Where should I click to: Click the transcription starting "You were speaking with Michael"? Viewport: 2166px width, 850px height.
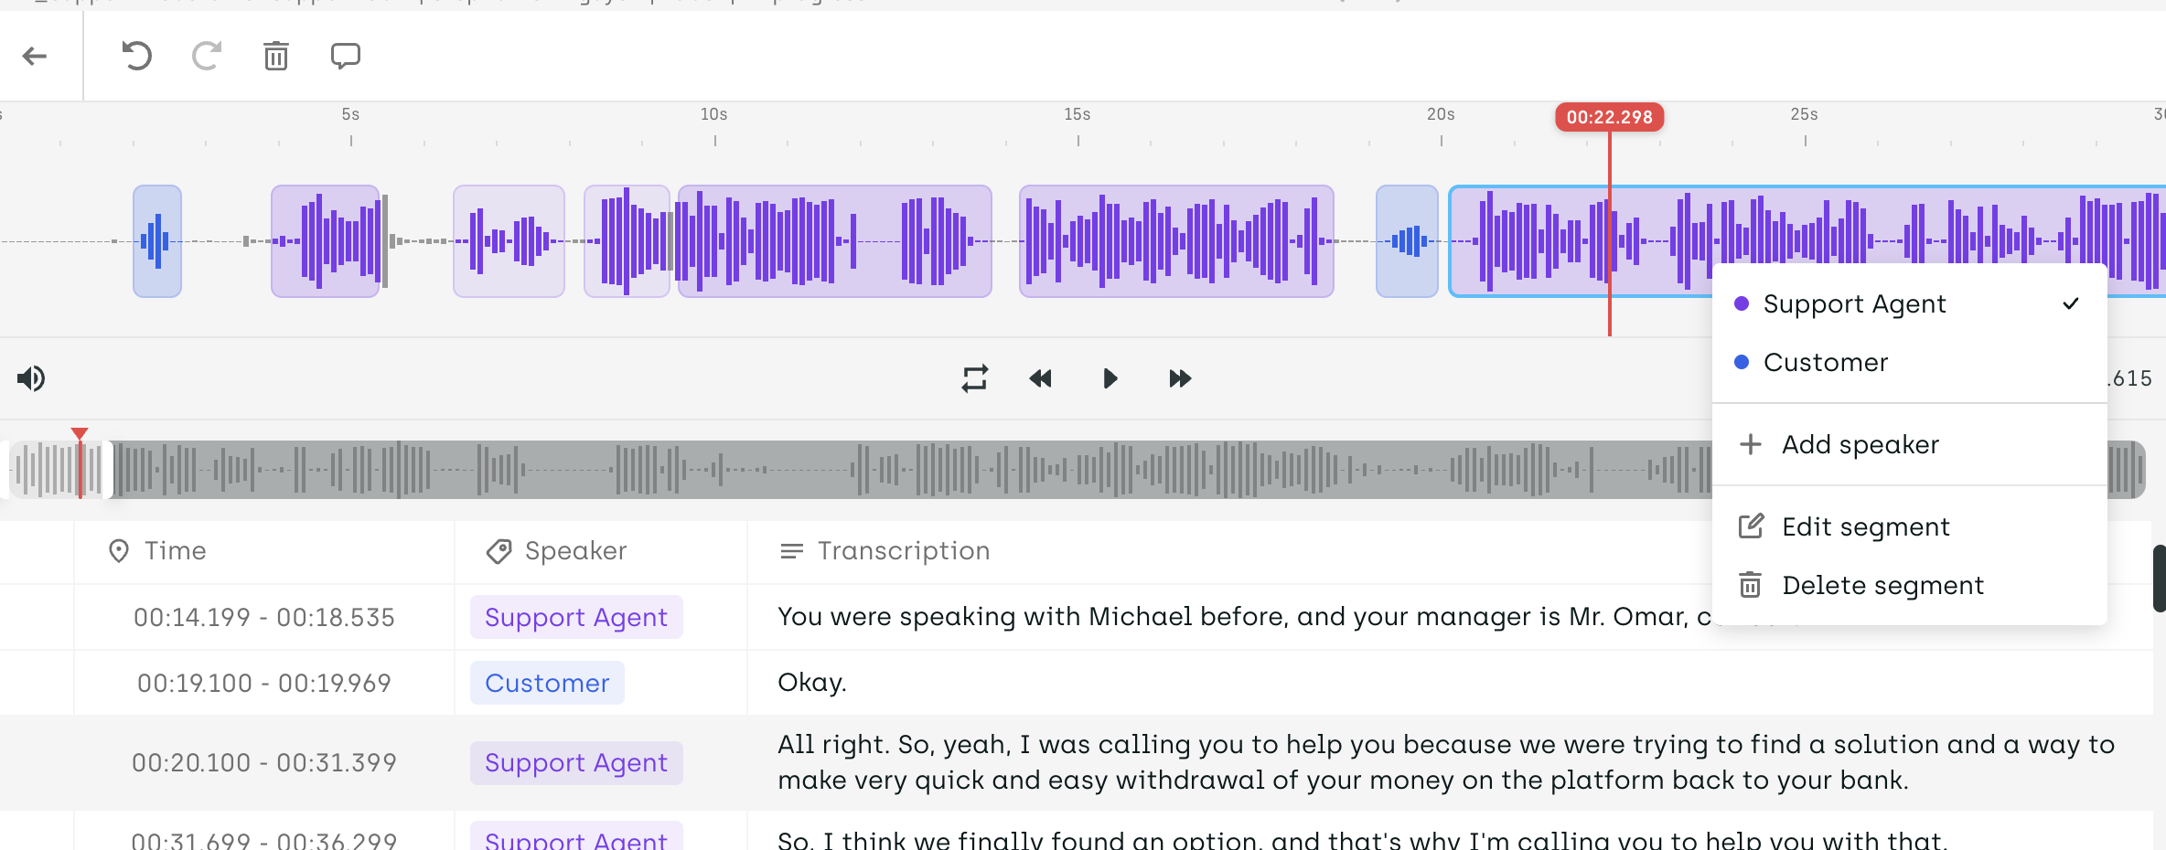click(x=1244, y=617)
